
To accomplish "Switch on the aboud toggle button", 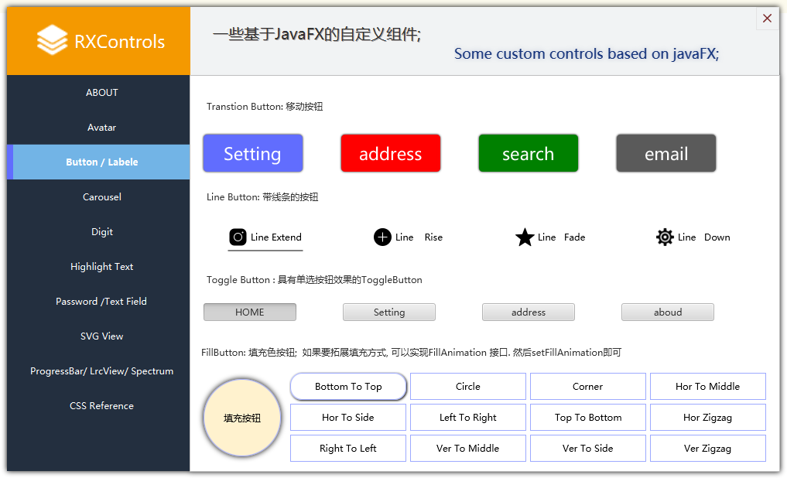I will click(x=667, y=312).
